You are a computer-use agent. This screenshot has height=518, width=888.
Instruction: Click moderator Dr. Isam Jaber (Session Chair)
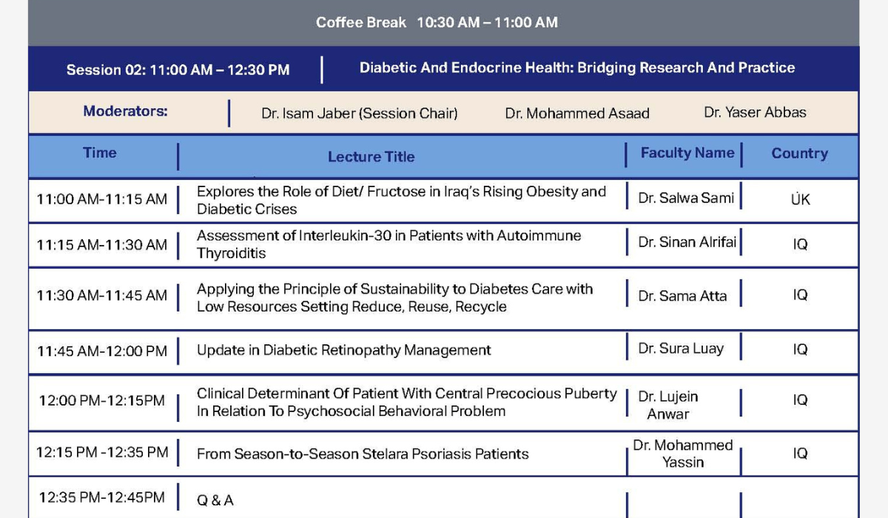pos(360,113)
